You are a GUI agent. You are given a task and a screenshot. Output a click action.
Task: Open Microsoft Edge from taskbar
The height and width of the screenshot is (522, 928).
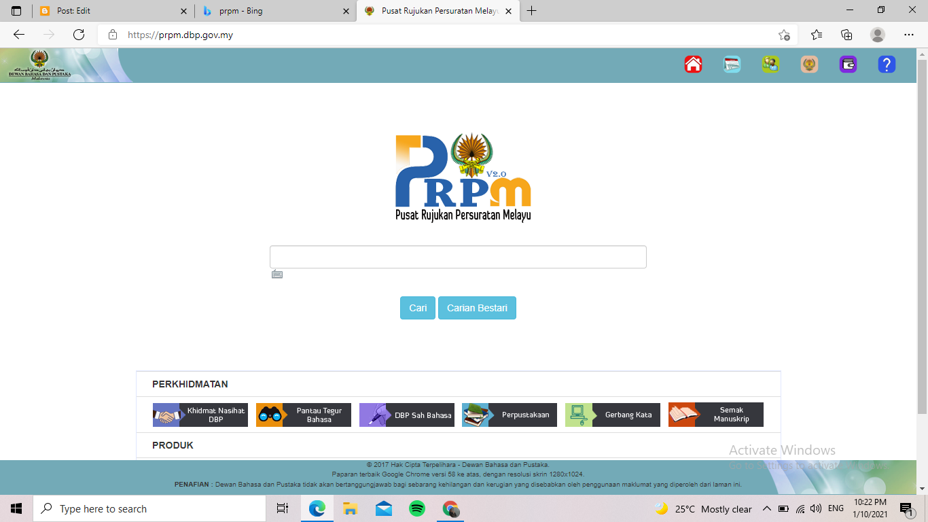point(317,508)
